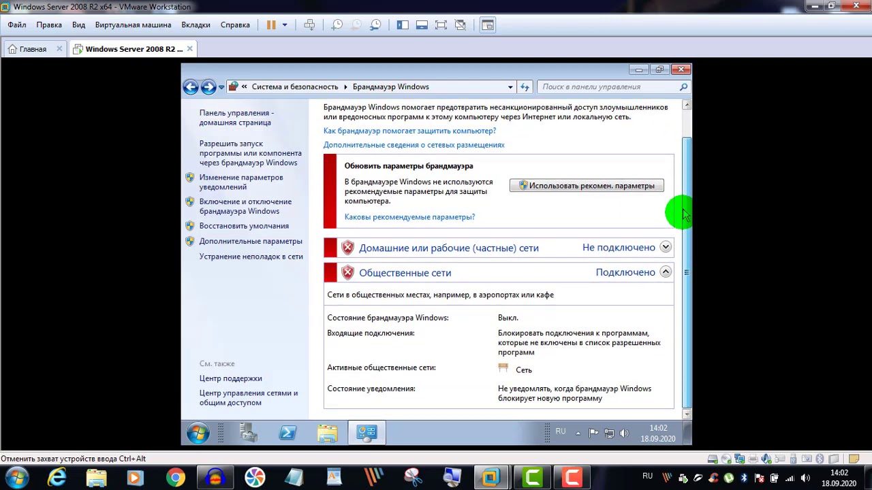Close the Главная tab

[x=59, y=49]
